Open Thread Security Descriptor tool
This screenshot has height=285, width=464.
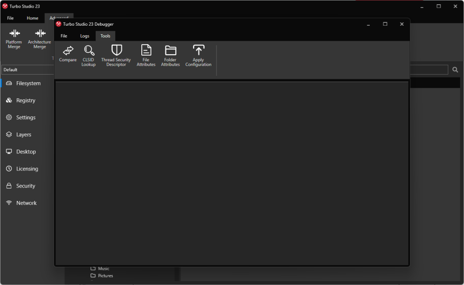(x=116, y=56)
